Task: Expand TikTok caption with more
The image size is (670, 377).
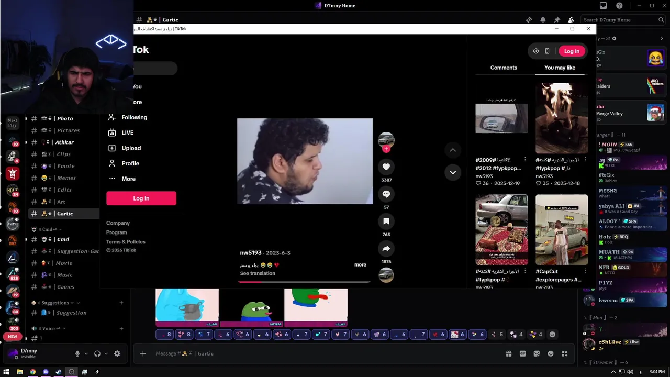Action: tap(360, 264)
